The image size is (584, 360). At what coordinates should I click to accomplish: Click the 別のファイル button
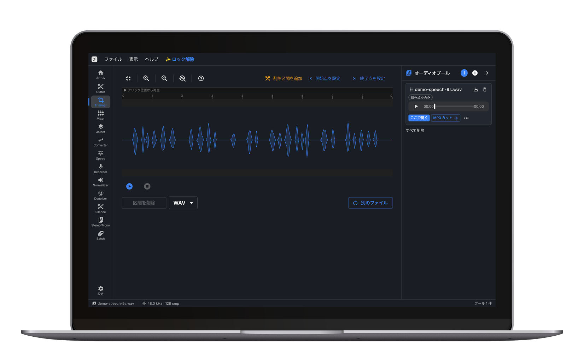coord(370,203)
